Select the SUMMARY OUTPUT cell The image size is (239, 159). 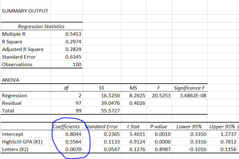[25, 11]
